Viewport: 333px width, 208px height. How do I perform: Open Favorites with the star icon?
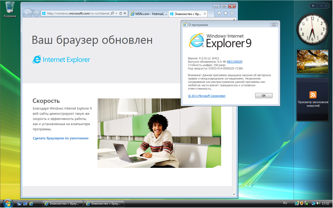click(226, 13)
